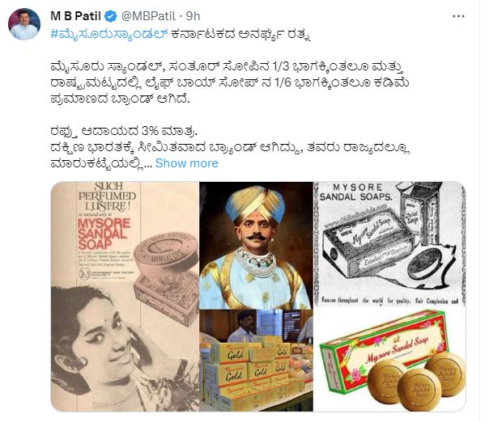
Task: Open the @MBPatil handle link
Action: point(148,16)
